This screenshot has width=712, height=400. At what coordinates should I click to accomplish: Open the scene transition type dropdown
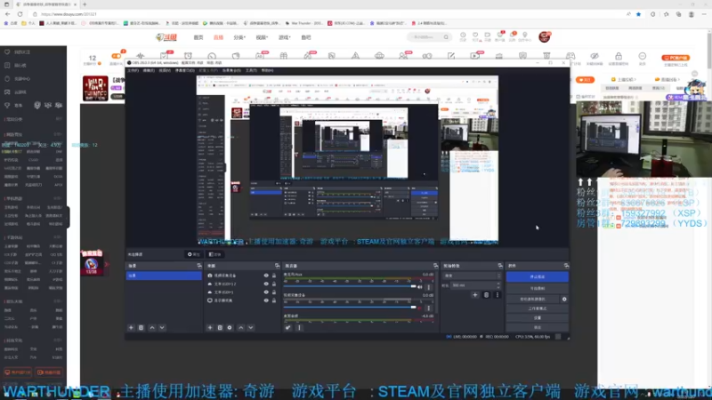click(473, 276)
